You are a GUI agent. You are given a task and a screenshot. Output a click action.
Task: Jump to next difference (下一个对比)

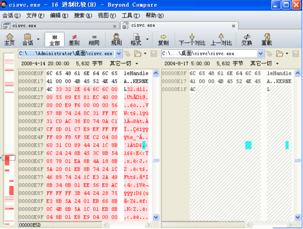[192, 39]
